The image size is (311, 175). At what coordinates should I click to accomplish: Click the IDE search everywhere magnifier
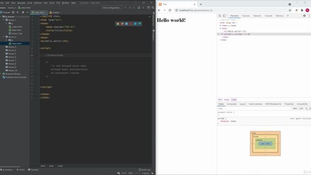pyautogui.click(x=153, y=8)
